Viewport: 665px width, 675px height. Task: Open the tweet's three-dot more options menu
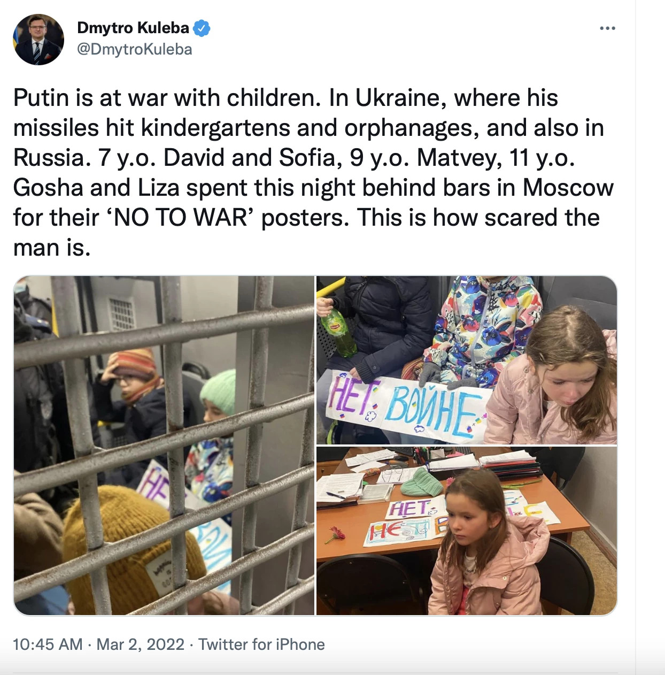click(x=607, y=28)
